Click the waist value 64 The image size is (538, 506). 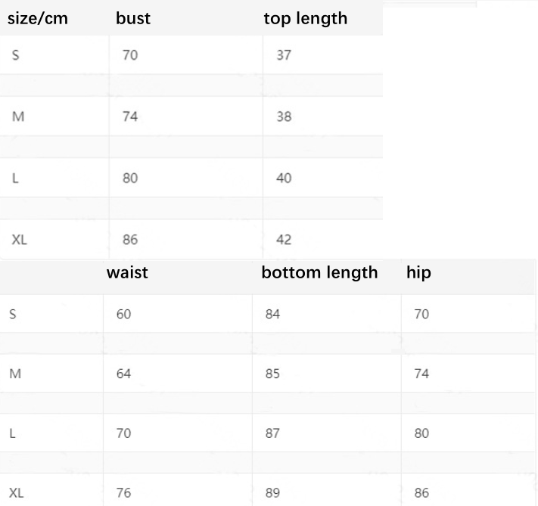point(123,374)
